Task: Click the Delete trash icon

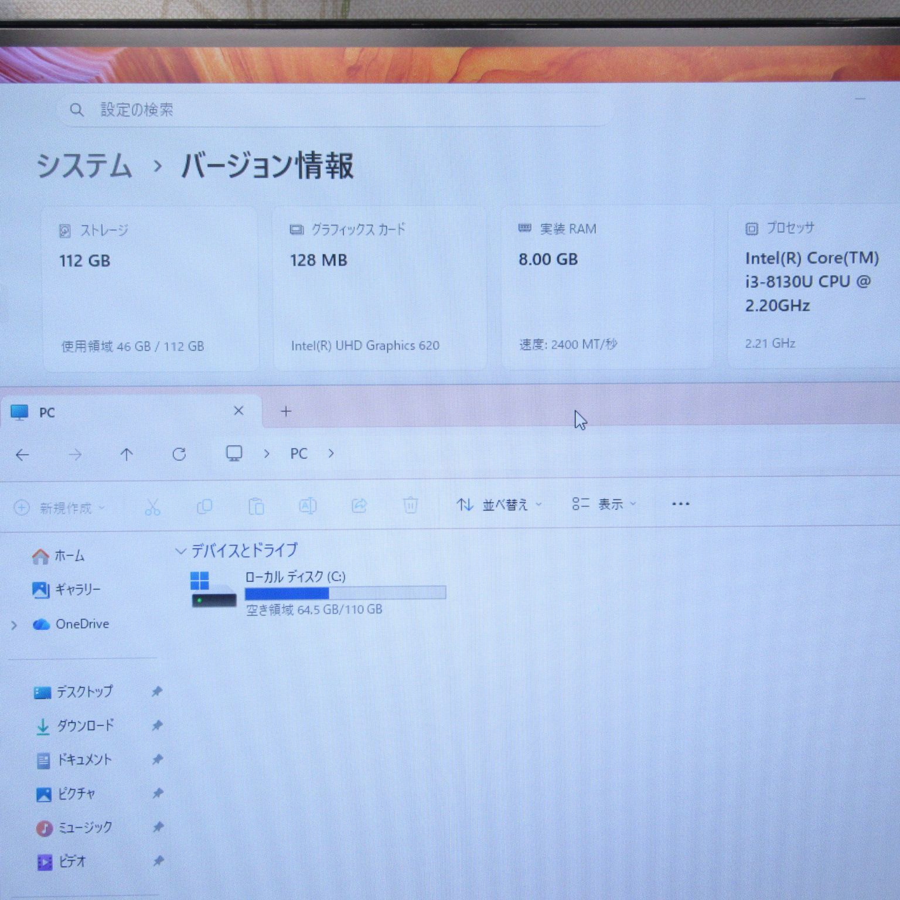Action: pyautogui.click(x=411, y=505)
